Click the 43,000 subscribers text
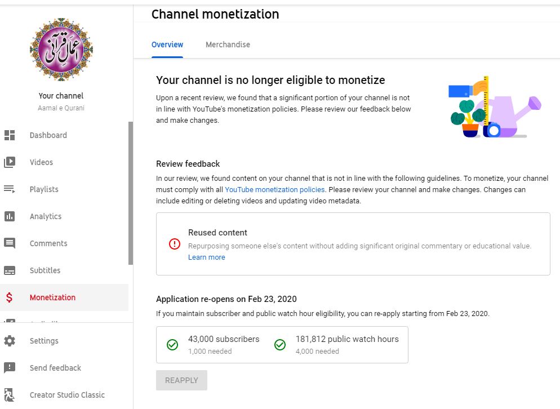Image resolution: width=560 pixels, height=409 pixels. pyautogui.click(x=224, y=339)
